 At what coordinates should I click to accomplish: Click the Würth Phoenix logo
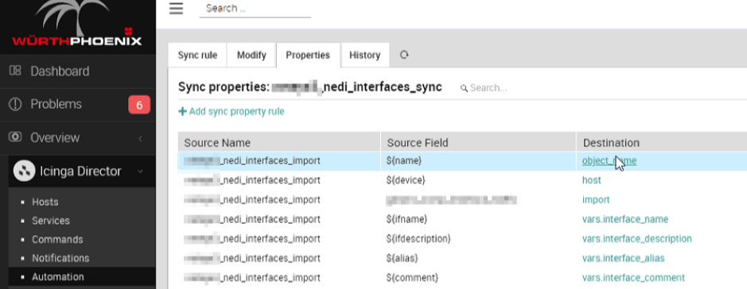pos(77,24)
